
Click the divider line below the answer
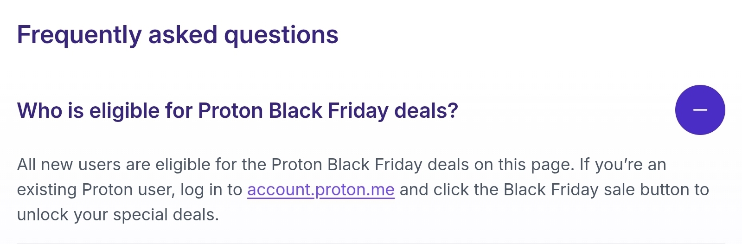point(371,243)
